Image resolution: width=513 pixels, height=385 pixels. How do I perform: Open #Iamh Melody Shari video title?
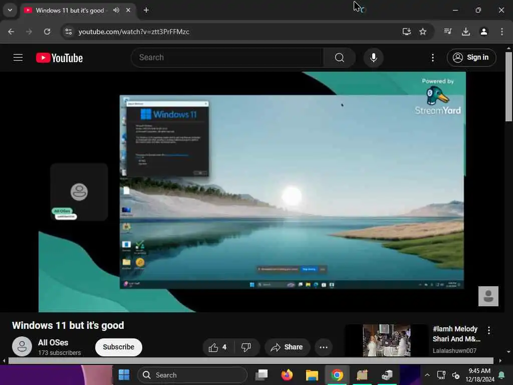[x=456, y=334]
